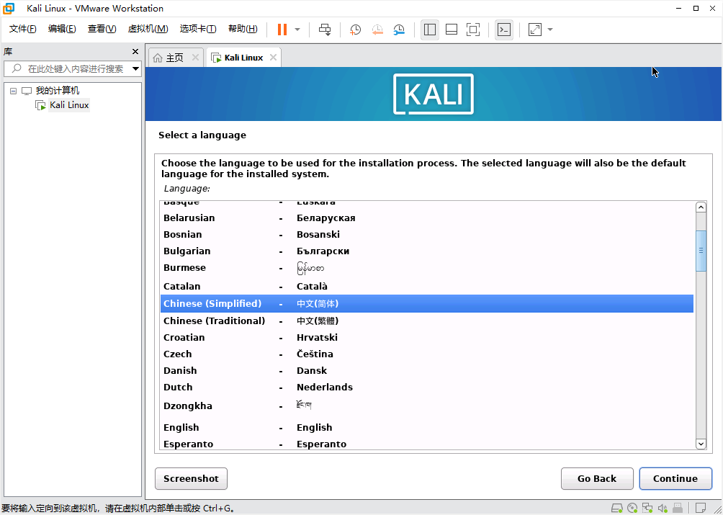Open the 选项卡(T) menu
The width and height of the screenshot is (723, 515).
(x=198, y=29)
